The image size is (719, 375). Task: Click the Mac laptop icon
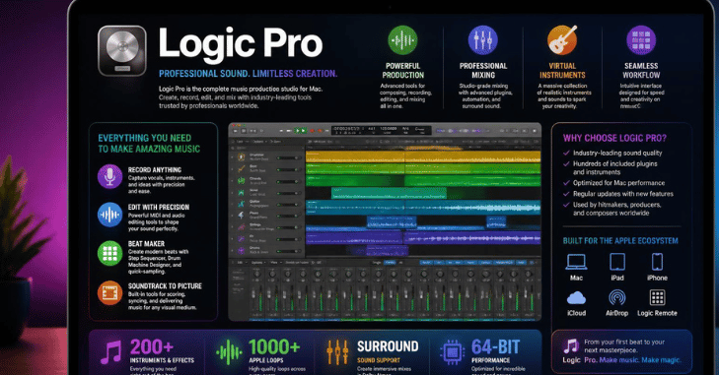[576, 263]
